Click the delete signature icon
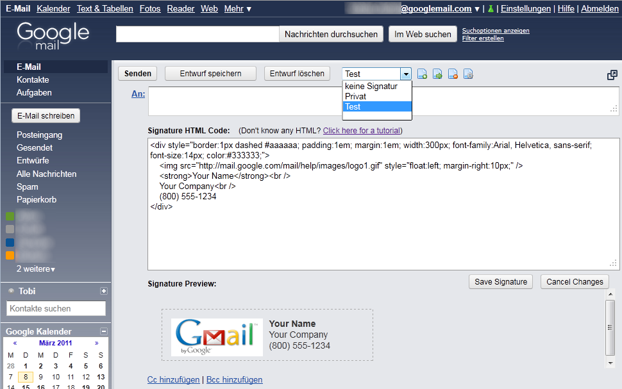622x389 pixels. 453,74
